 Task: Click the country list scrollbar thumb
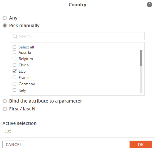pyautogui.click(x=141, y=58)
